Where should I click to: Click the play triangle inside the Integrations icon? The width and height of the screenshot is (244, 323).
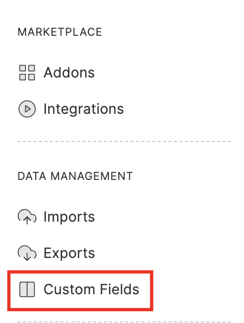(28, 109)
